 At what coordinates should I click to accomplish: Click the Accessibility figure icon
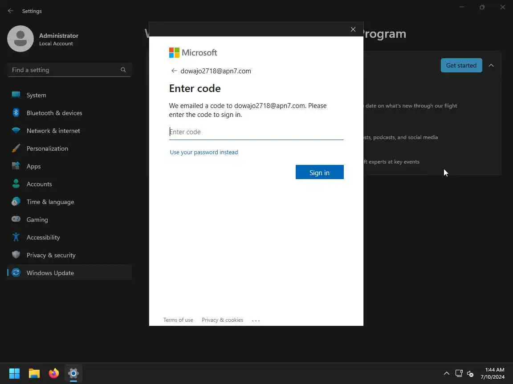pyautogui.click(x=16, y=237)
